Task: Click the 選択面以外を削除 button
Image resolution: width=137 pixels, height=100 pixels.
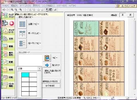Action: point(51,81)
